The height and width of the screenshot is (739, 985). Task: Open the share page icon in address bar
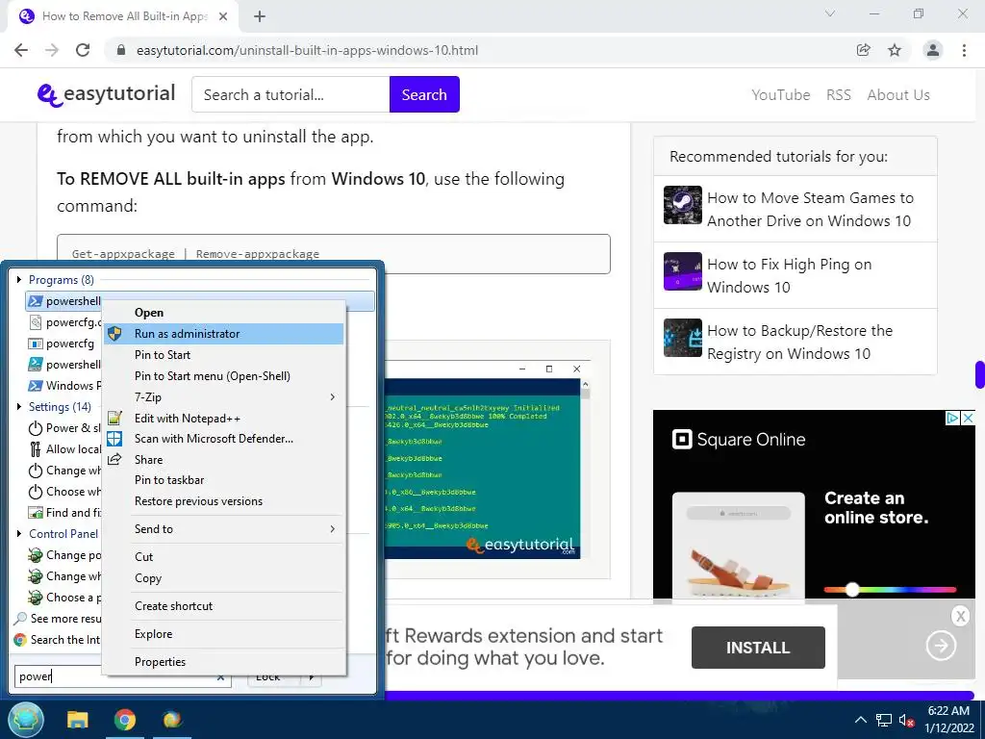(x=863, y=50)
